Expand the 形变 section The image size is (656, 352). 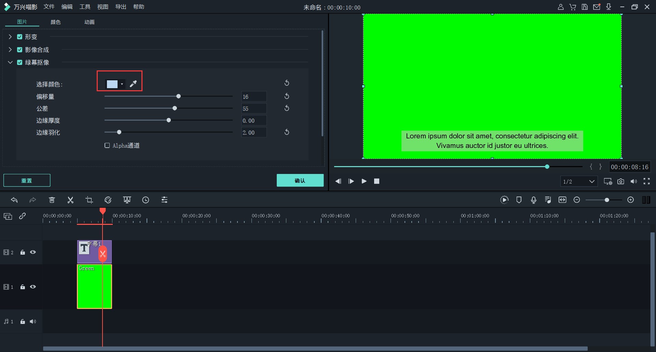point(10,37)
